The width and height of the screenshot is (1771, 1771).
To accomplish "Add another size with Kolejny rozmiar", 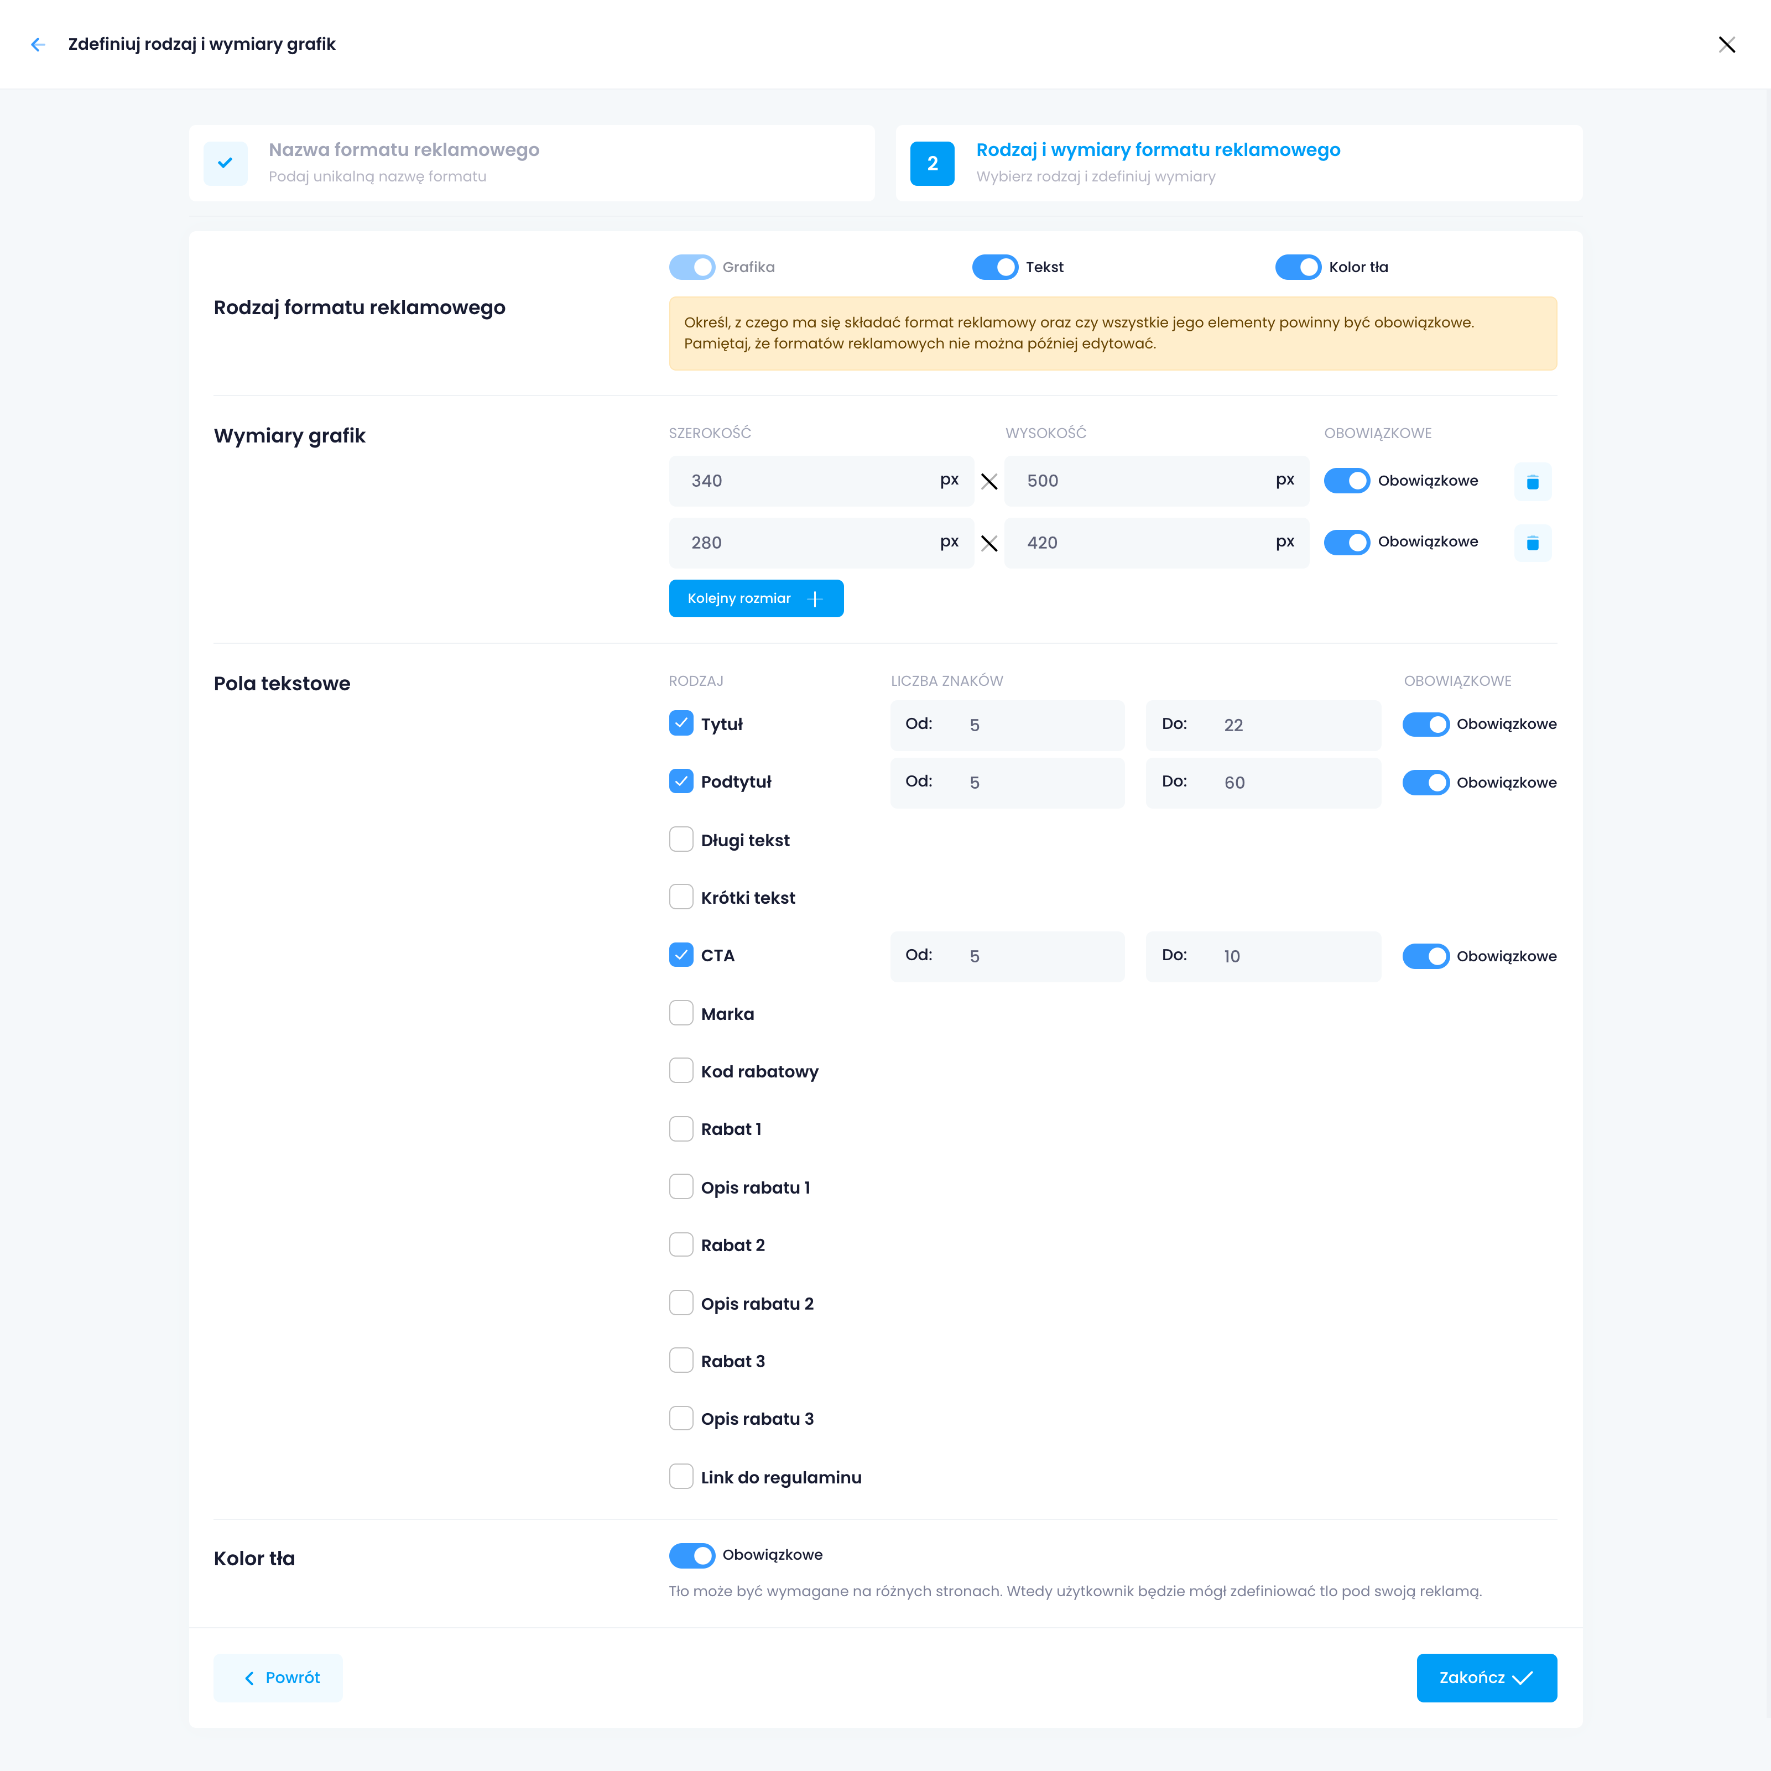I will click(x=756, y=598).
